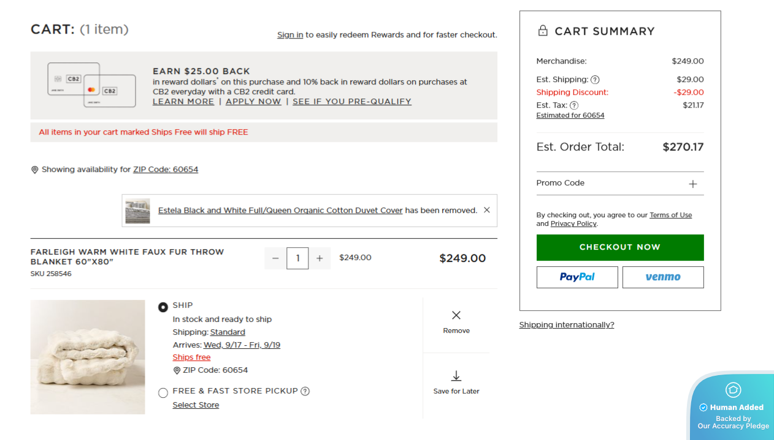The width and height of the screenshot is (774, 440).
Task: Increase blanket quantity with plus stepper
Action: (320, 258)
